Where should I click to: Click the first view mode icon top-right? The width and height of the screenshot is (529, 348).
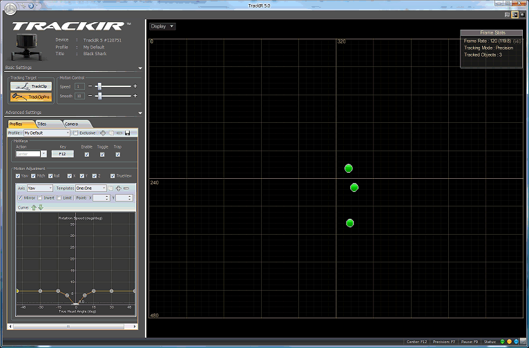pos(507,14)
